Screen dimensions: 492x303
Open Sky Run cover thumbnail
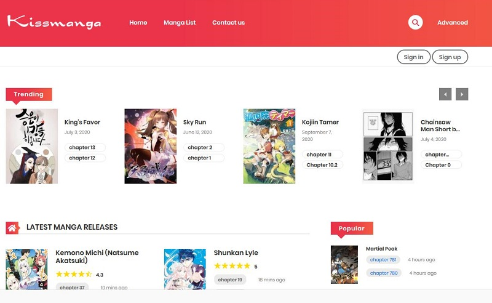click(x=150, y=146)
